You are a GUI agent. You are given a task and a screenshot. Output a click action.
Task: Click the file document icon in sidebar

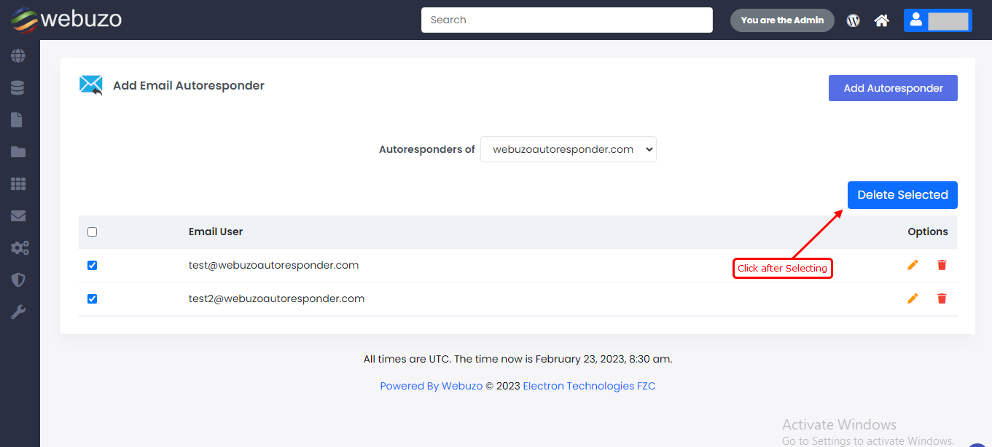tap(17, 120)
